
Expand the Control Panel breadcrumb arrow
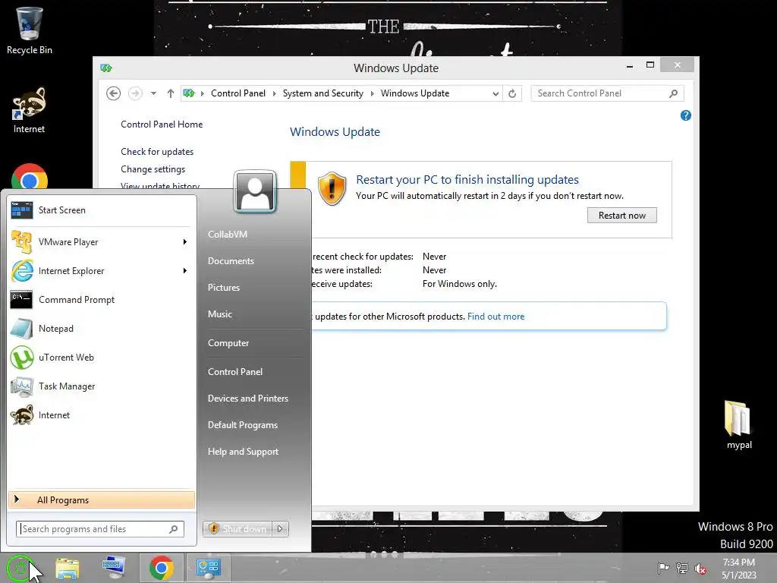pyautogui.click(x=274, y=93)
